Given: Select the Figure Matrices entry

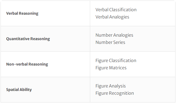Looking at the screenshot, I should click(111, 68).
